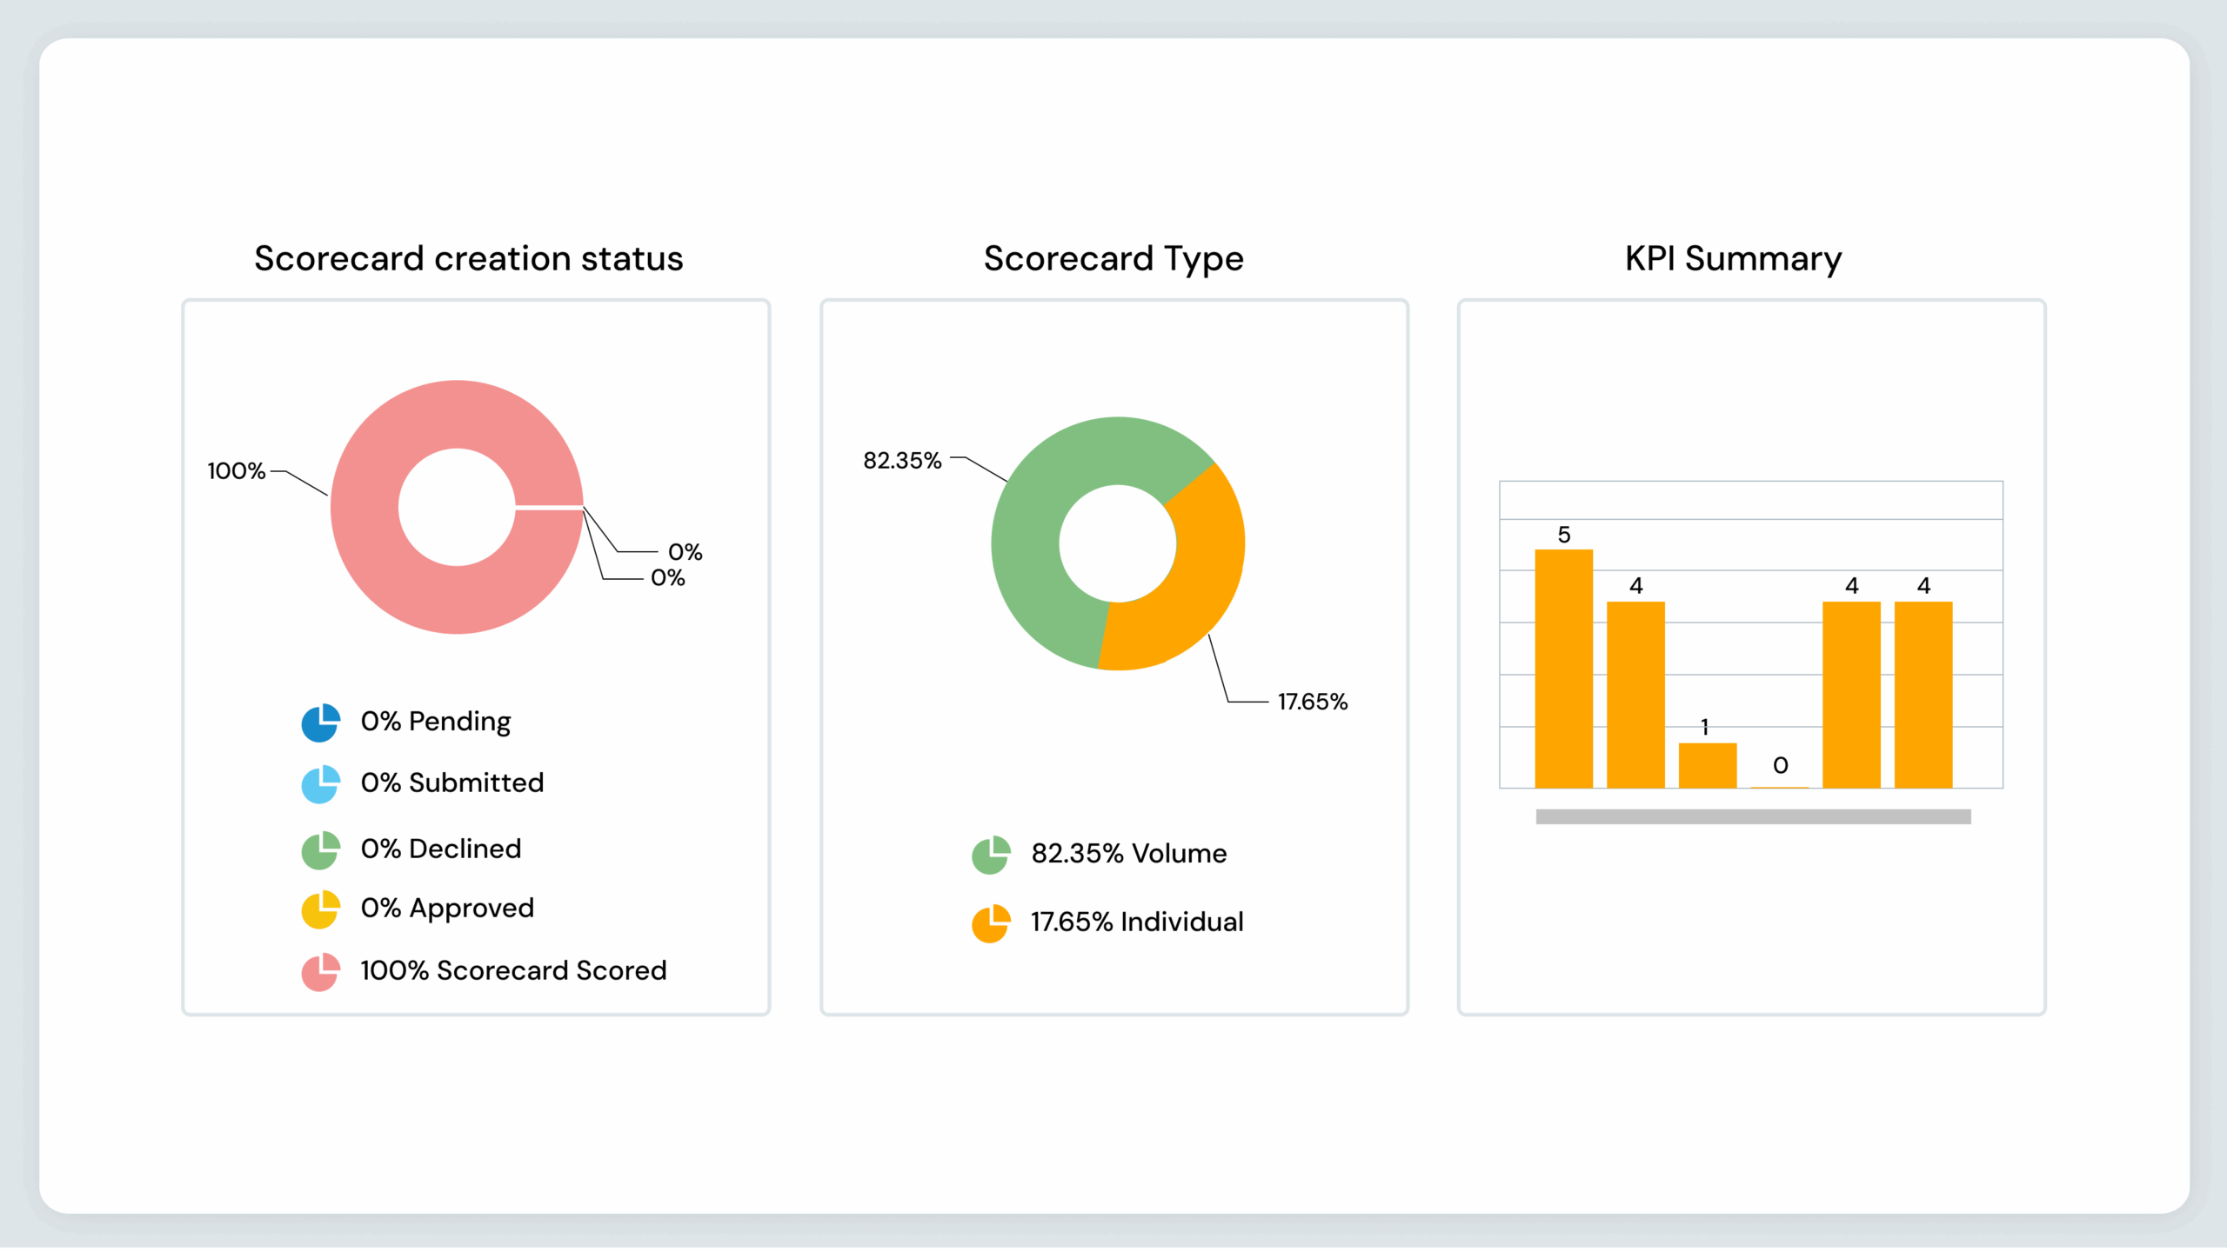This screenshot has height=1252, width=2227.
Task: Click the KPI bar labeled 5
Action: coord(1563,669)
